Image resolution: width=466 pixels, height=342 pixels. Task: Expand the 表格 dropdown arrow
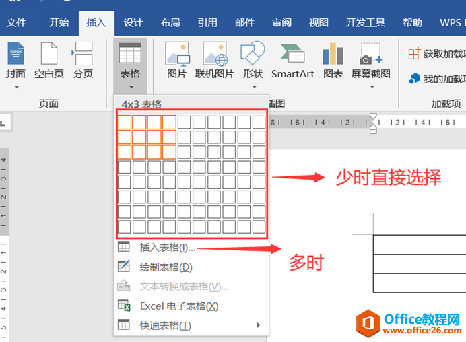[x=131, y=87]
